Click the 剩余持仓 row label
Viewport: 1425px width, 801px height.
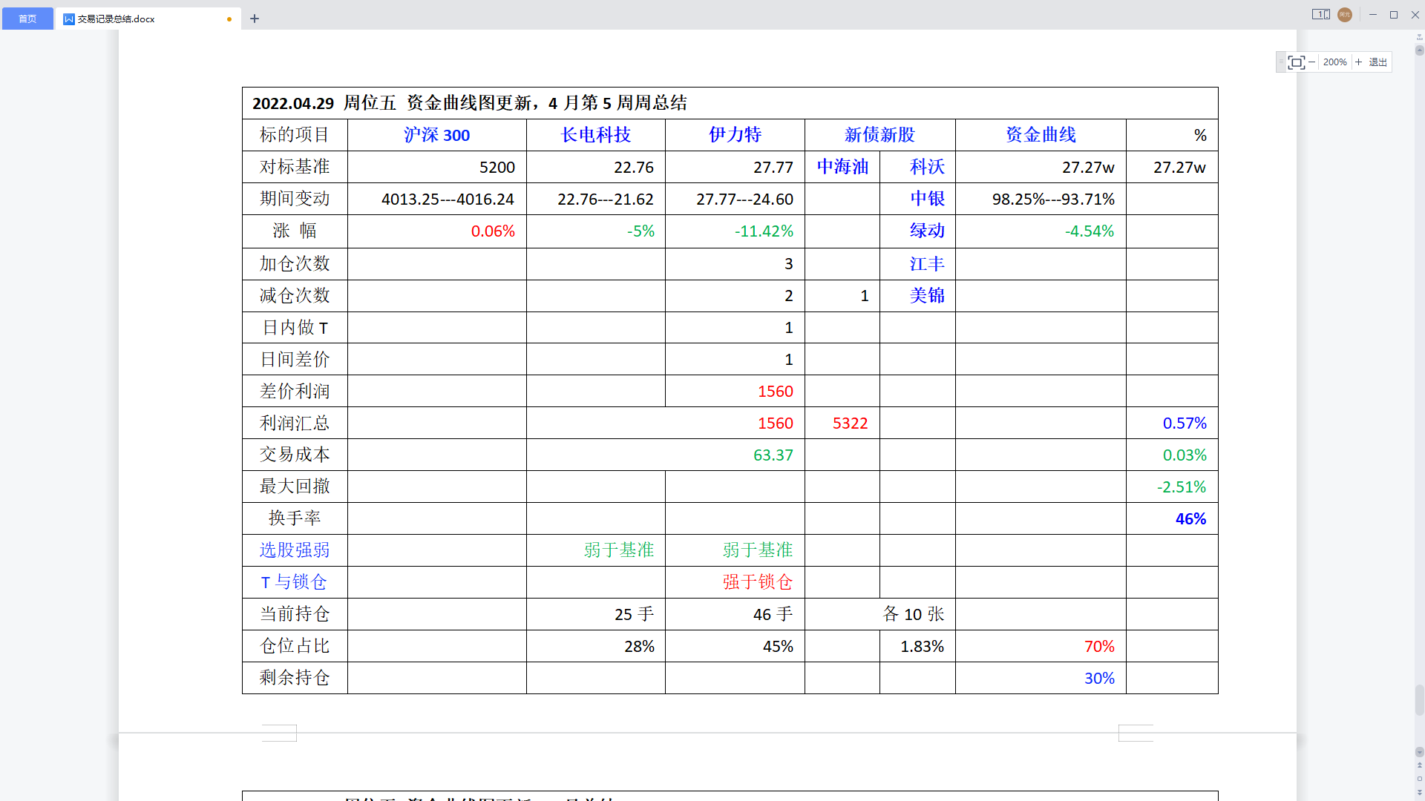click(295, 678)
